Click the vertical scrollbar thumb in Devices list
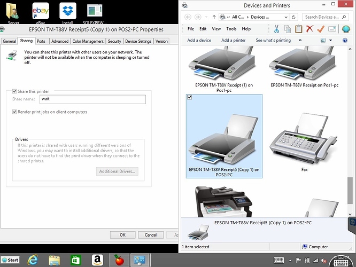The height and width of the screenshot is (267, 356). pos(350,191)
